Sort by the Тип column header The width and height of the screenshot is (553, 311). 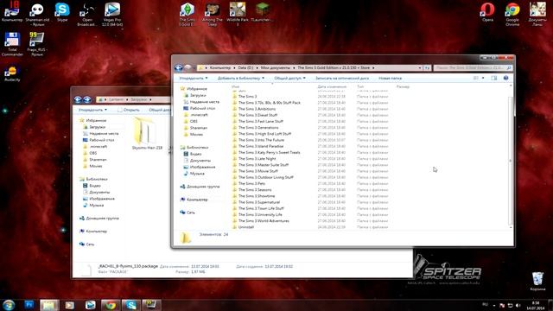tap(360, 86)
